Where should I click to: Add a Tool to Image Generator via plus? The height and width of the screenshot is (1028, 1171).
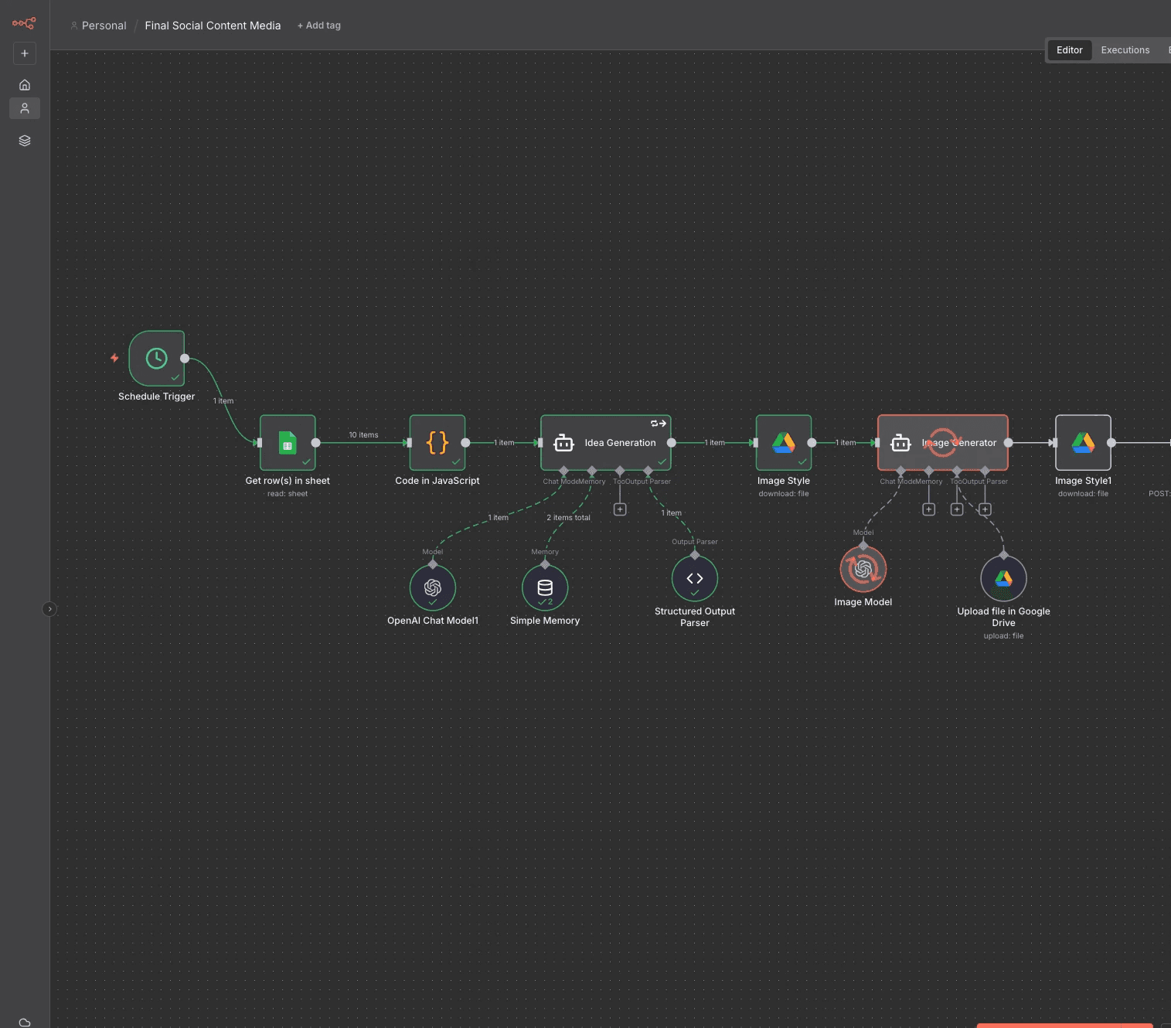click(x=957, y=509)
